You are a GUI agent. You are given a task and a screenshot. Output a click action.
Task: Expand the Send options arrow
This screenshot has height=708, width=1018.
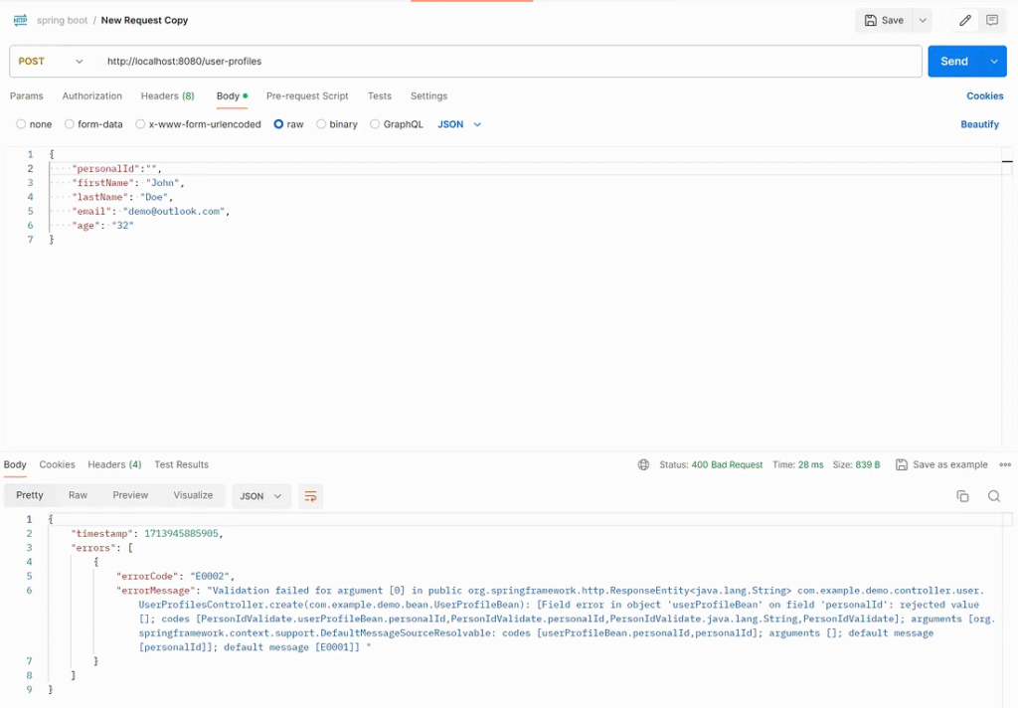(994, 61)
